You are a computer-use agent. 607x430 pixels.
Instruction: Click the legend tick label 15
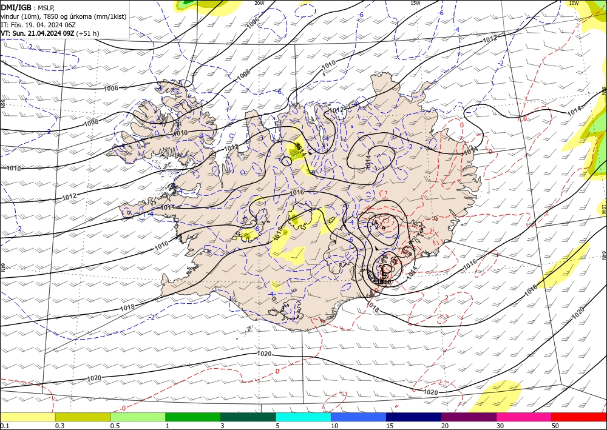point(390,426)
